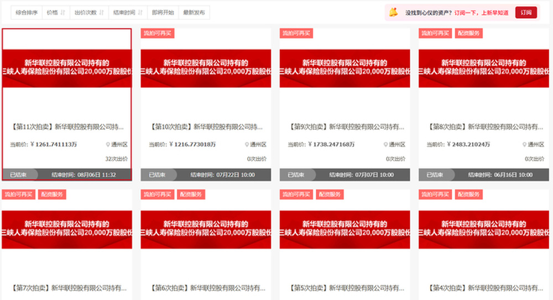The image size is (553, 300).
Task: Click 流拍可再买 tag on 第10次拍卖
Action: 157,33
